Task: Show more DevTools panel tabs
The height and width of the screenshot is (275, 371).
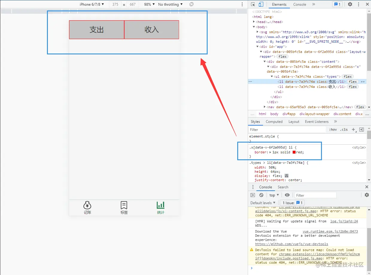Action: pyautogui.click(x=314, y=4)
